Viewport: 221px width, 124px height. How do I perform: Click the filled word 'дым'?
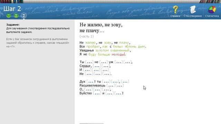[141, 46]
